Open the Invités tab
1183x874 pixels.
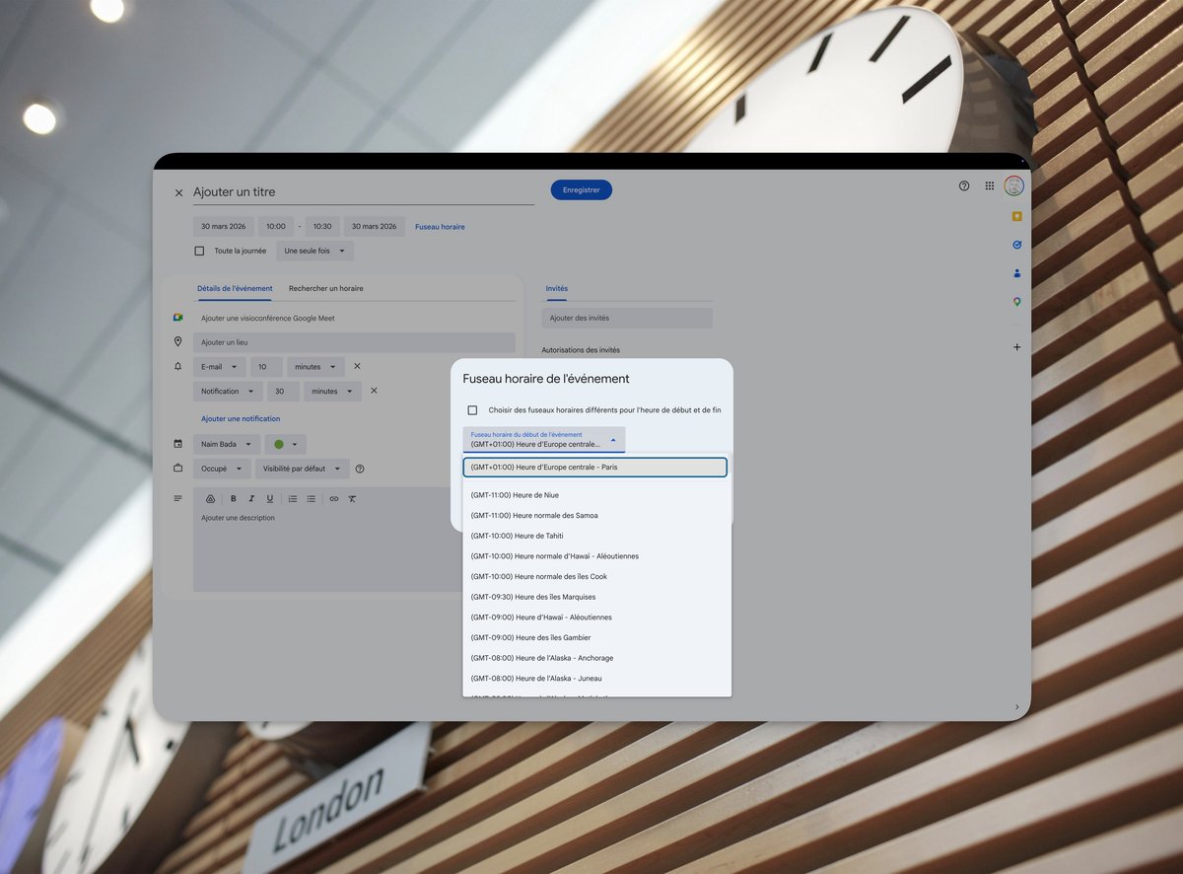tap(555, 288)
